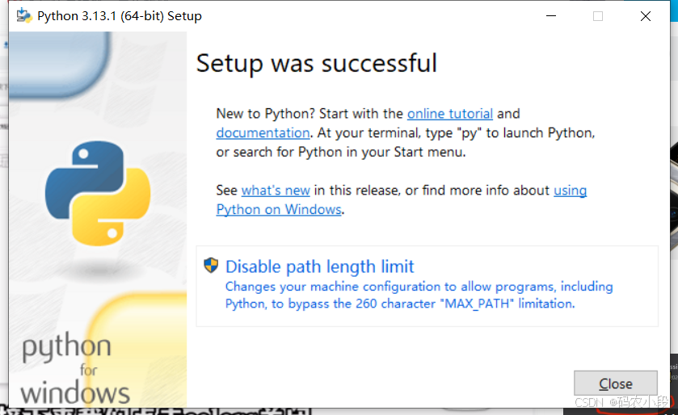Click the title 'Python 3.13.1 (64-bit) Setup'
Viewport: 678px width, 415px height.
120,16
